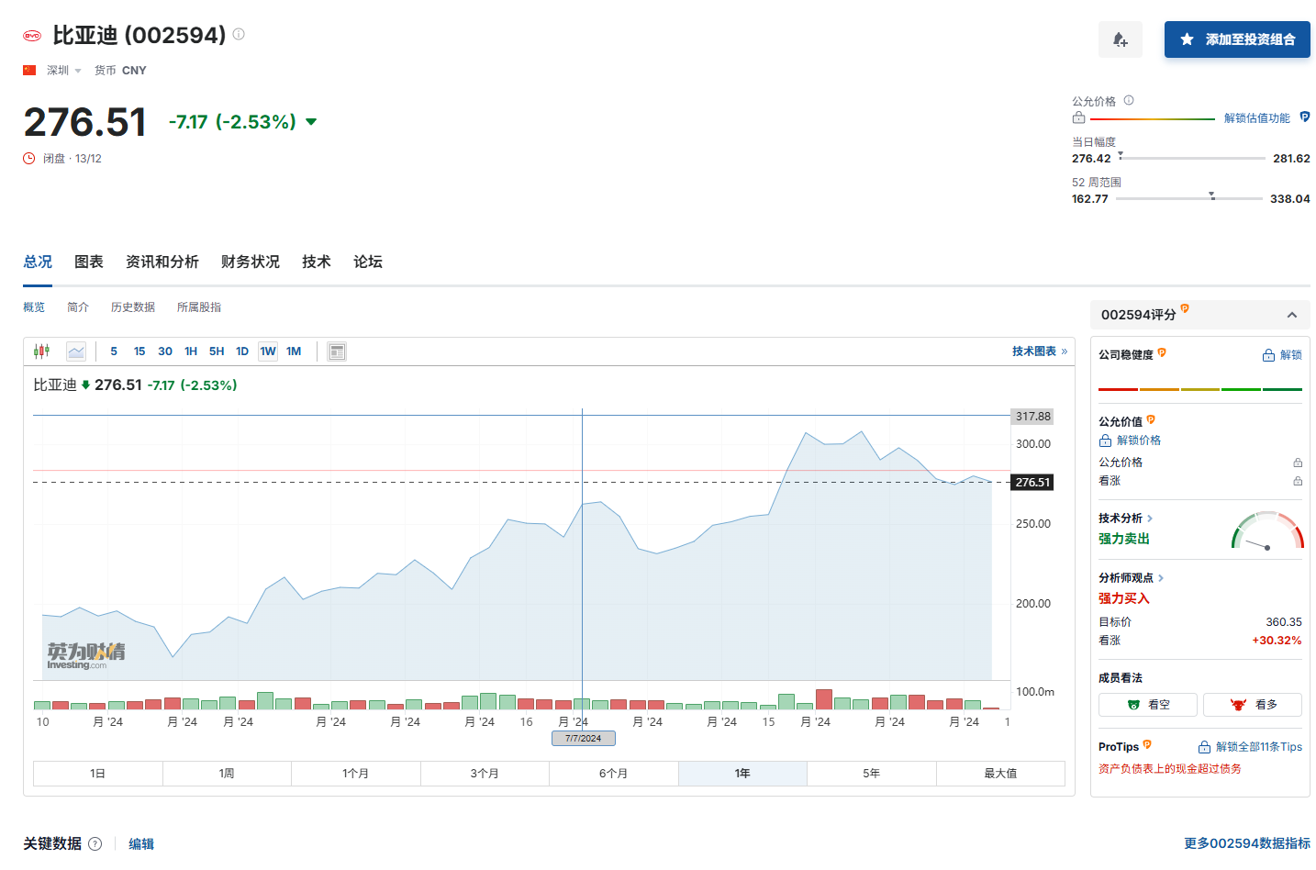Image resolution: width=1316 pixels, height=870 pixels.
Task: Click the 当日幅度 range slider bar
Action: coord(1191,159)
